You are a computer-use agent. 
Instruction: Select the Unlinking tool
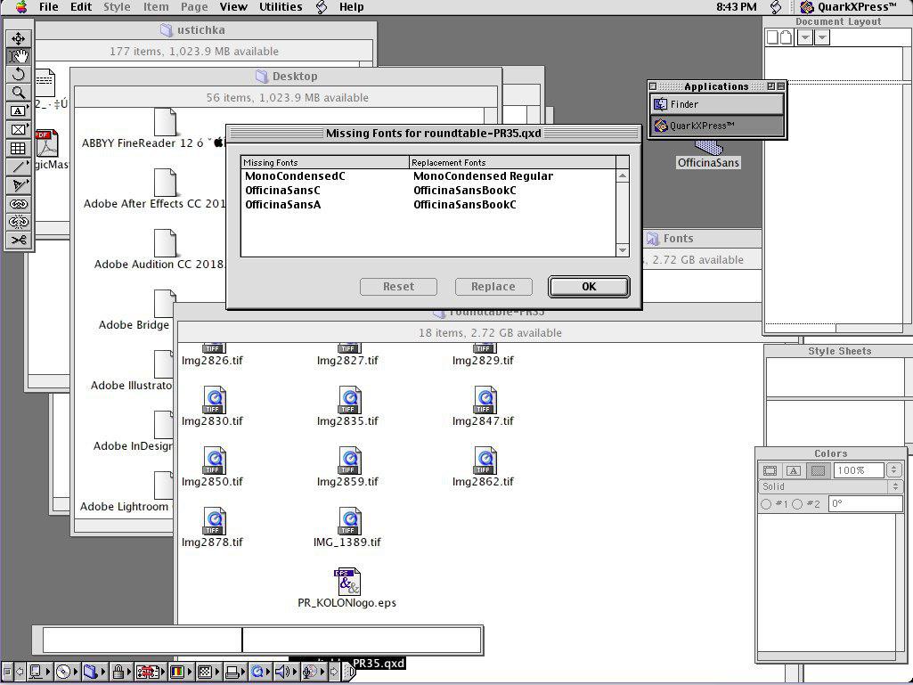pos(19,222)
